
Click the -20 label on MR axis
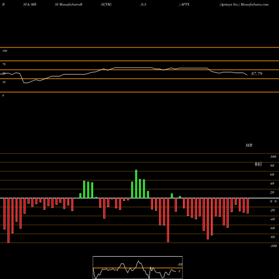(272, 210)
